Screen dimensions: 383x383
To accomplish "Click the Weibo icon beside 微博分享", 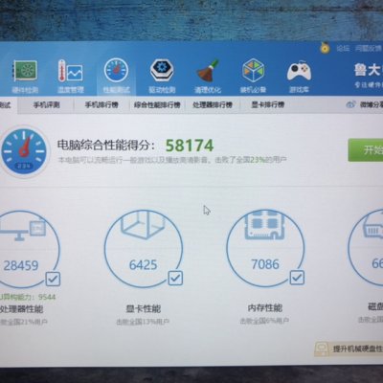I will (x=350, y=104).
